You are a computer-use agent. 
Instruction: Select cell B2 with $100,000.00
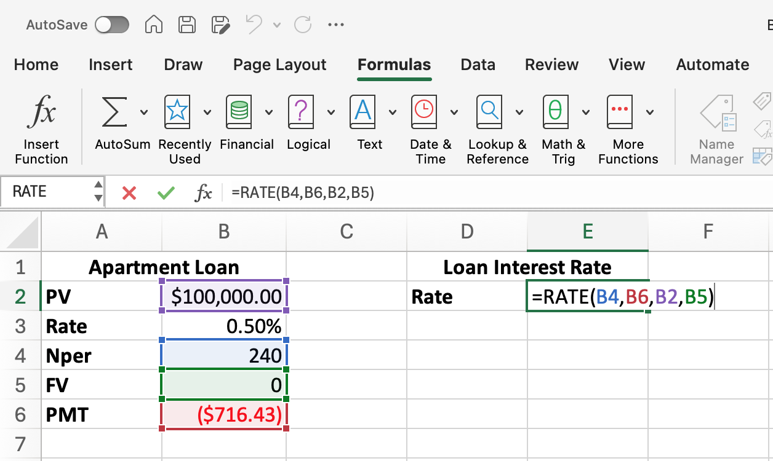(224, 297)
